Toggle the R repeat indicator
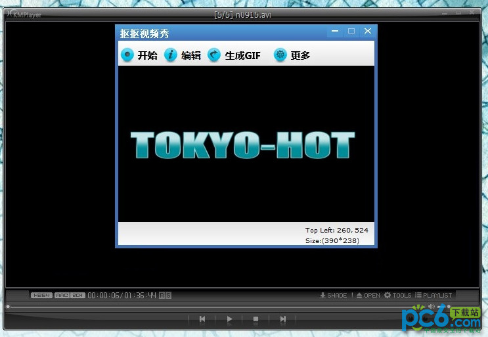 click(x=162, y=296)
